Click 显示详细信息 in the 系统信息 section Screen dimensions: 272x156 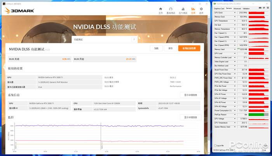pyautogui.click(x=190, y=95)
